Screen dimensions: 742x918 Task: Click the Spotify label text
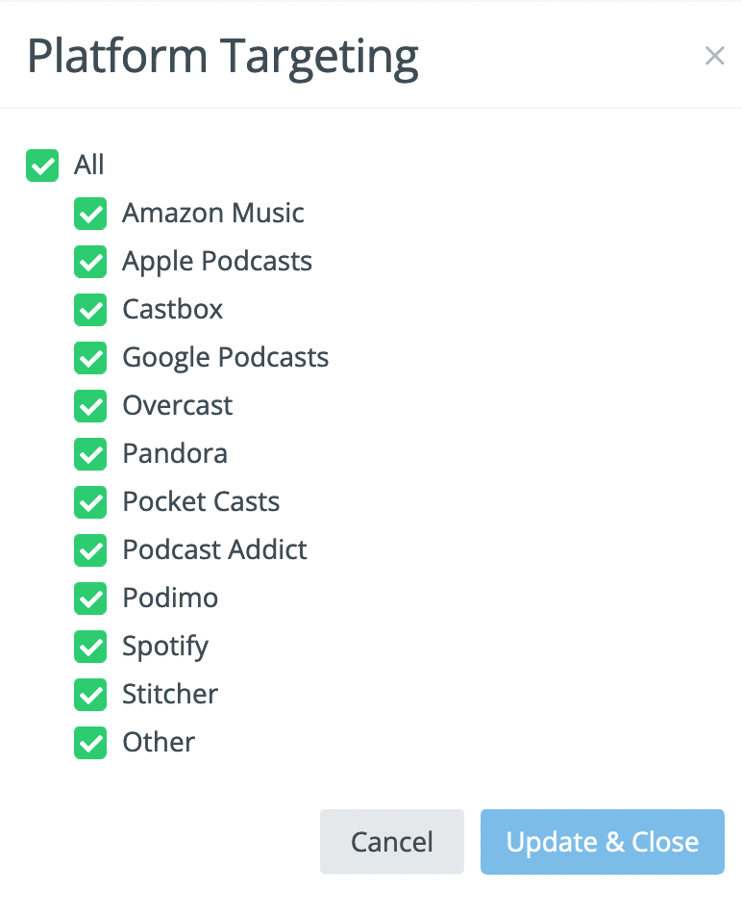click(165, 646)
